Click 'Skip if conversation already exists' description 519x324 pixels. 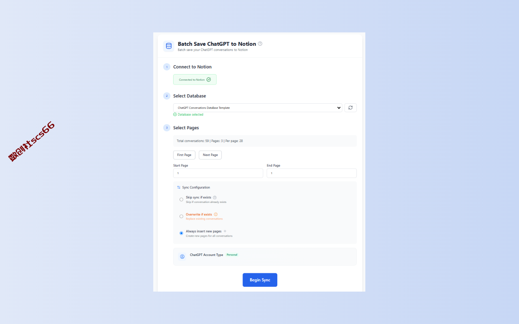click(206, 202)
